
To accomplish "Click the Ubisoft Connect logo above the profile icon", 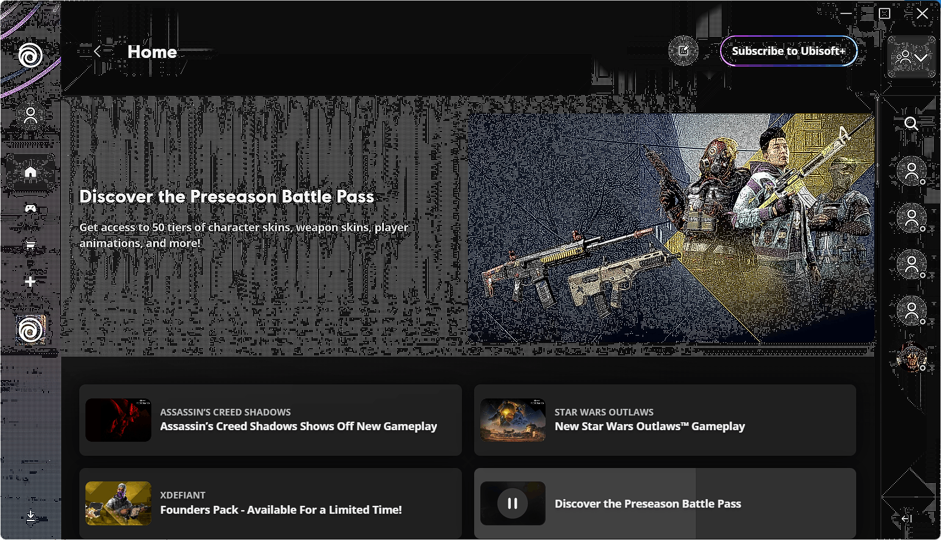I will click(31, 56).
